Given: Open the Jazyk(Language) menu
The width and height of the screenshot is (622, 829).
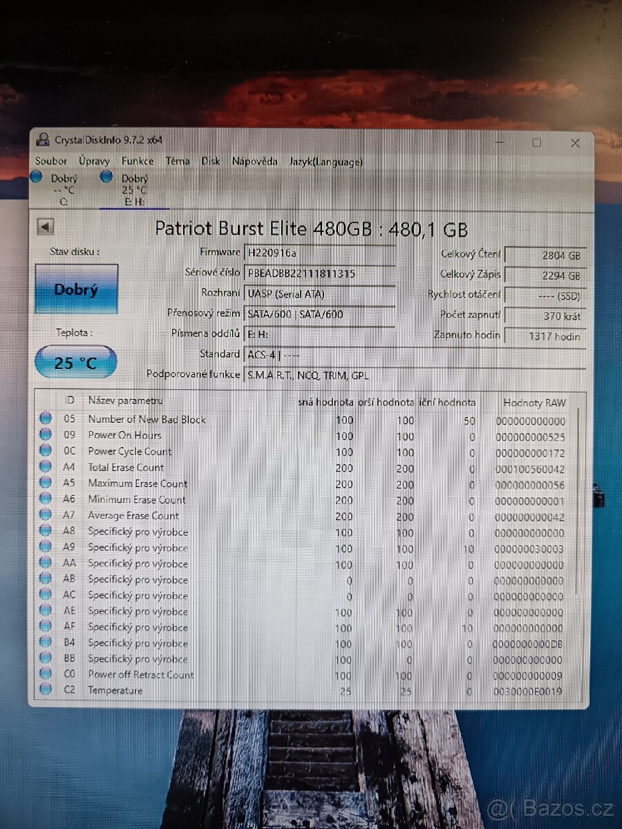Looking at the screenshot, I should click(326, 161).
